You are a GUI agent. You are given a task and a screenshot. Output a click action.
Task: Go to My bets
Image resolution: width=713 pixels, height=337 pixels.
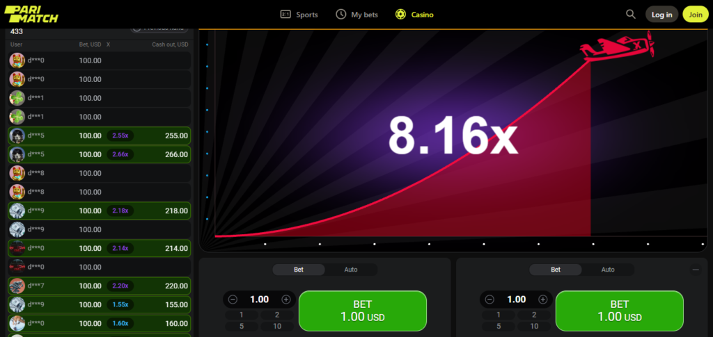click(356, 14)
